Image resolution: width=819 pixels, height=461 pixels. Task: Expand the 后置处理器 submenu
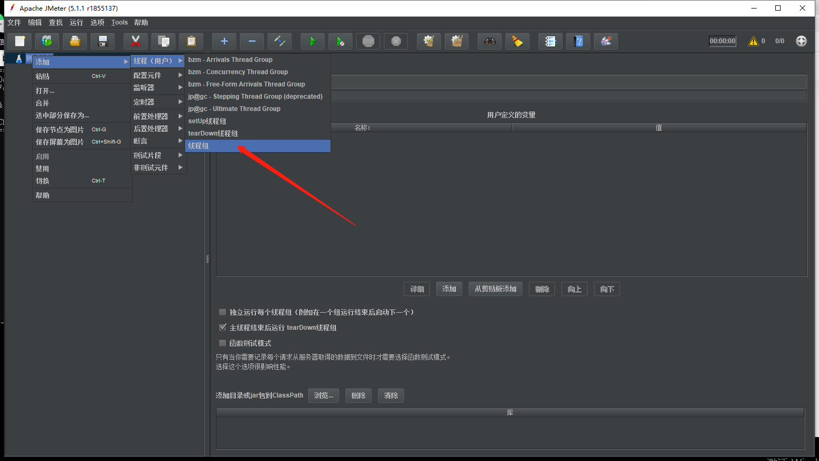tap(158, 129)
